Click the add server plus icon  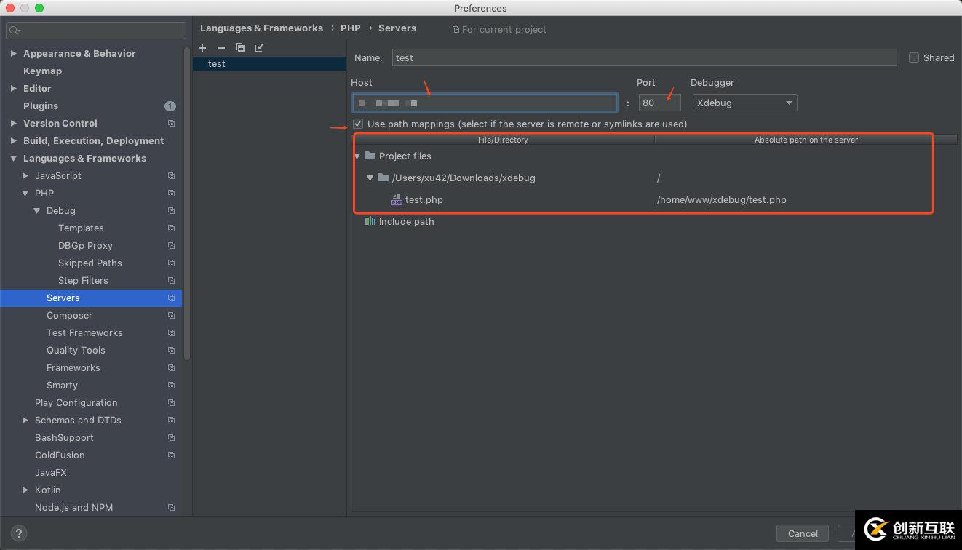202,48
